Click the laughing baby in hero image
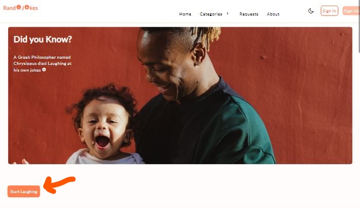This screenshot has height=208, width=360. 104,125
